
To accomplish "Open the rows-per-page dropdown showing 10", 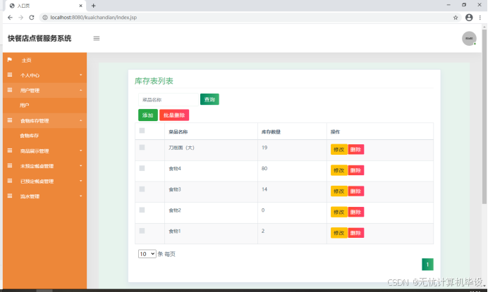I will click(x=147, y=254).
